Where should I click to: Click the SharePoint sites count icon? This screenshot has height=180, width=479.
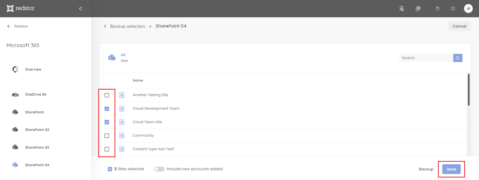click(112, 58)
